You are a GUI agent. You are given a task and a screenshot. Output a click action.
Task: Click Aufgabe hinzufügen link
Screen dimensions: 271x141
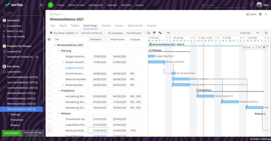75,68
